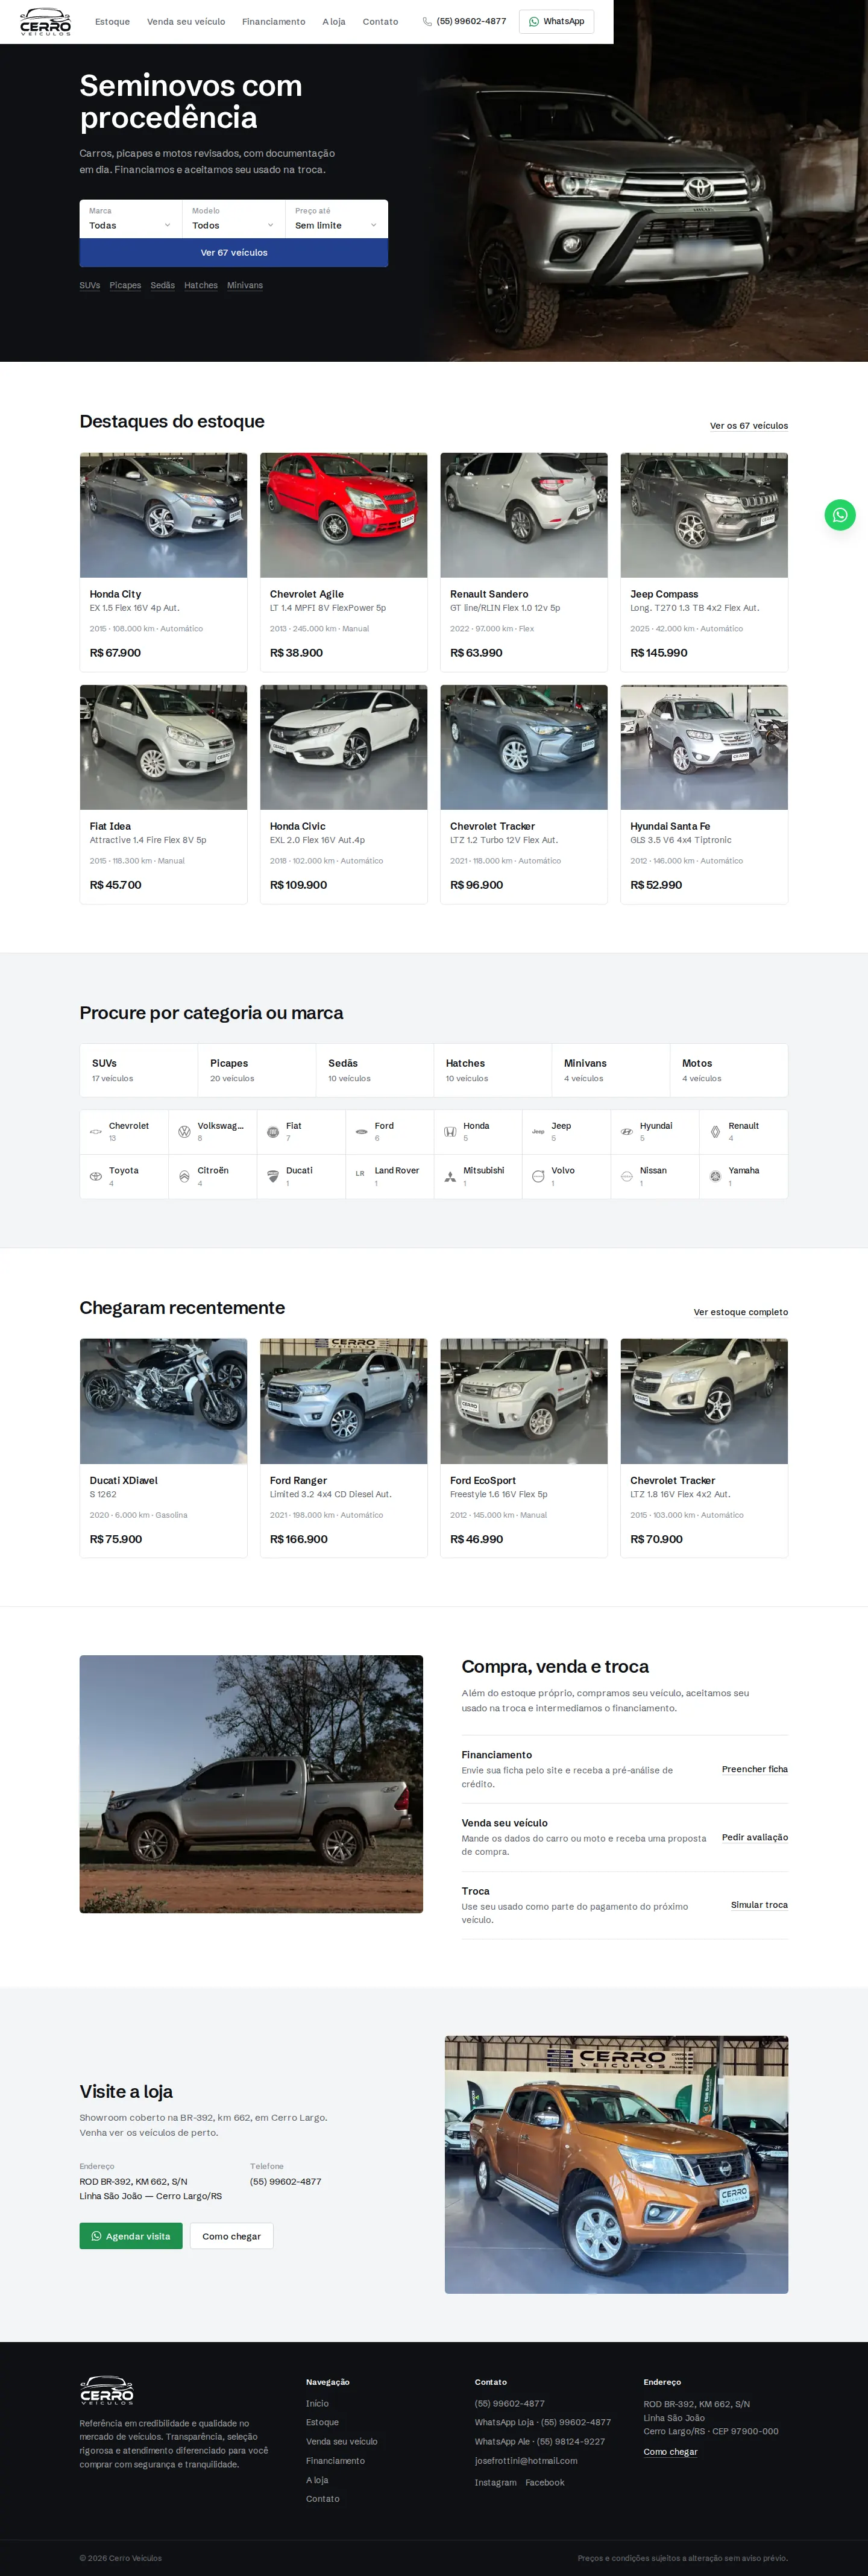This screenshot has height=2576, width=868.
Task: Click the Renault brand logo tile
Action: point(743,1132)
